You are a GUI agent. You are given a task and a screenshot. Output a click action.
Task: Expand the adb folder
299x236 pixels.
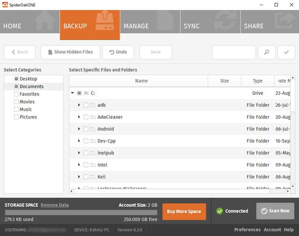click(x=79, y=105)
